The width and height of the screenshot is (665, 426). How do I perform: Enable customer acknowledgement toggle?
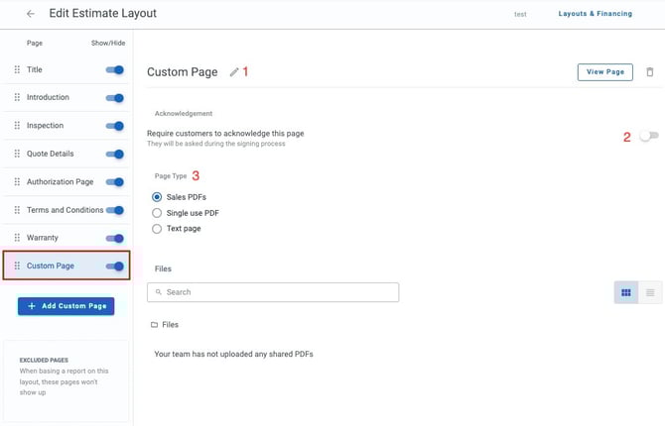pos(648,137)
